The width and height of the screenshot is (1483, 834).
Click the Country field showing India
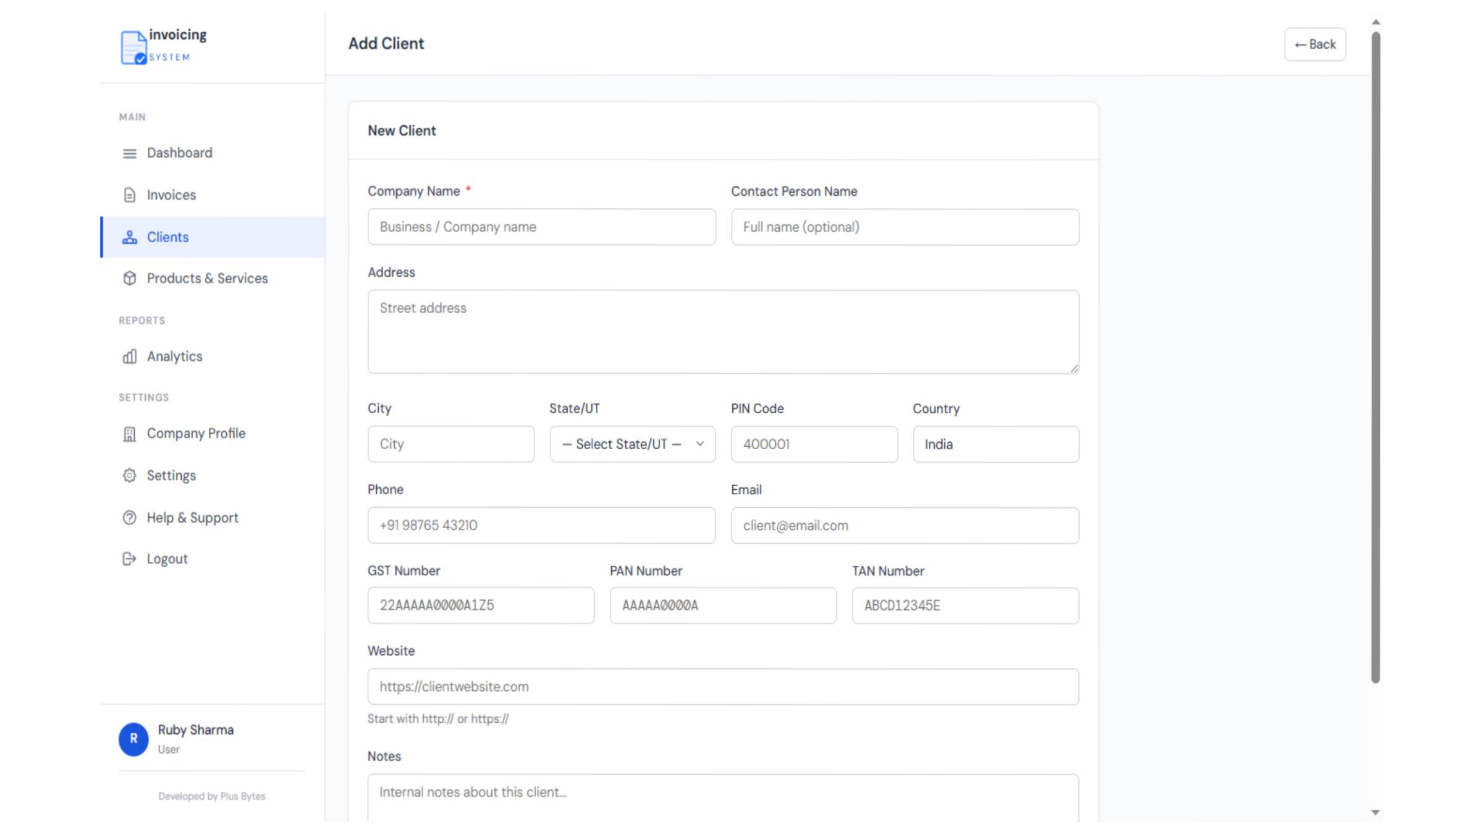click(996, 444)
